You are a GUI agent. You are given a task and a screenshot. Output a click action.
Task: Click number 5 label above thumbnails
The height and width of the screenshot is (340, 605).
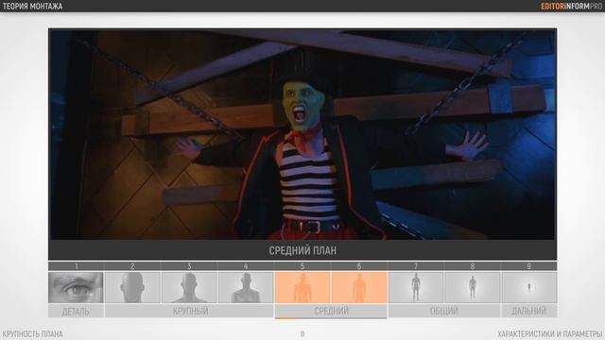[302, 266]
